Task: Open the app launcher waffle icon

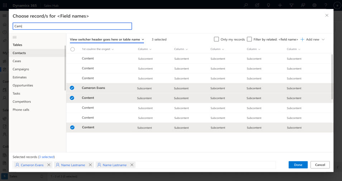Action: 5,5
